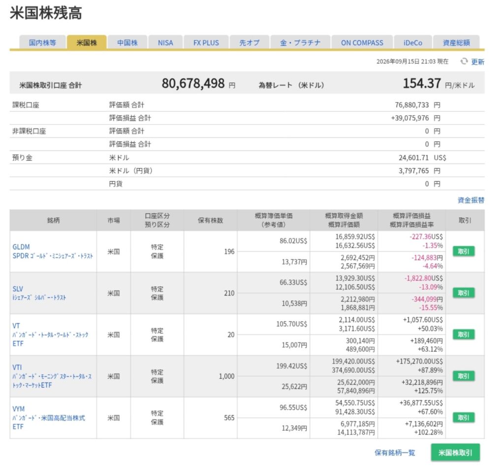Switch to the ON COMPASS tab

[362, 42]
